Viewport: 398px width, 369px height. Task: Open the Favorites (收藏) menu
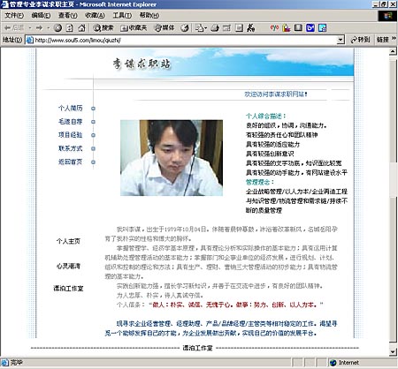coord(95,15)
